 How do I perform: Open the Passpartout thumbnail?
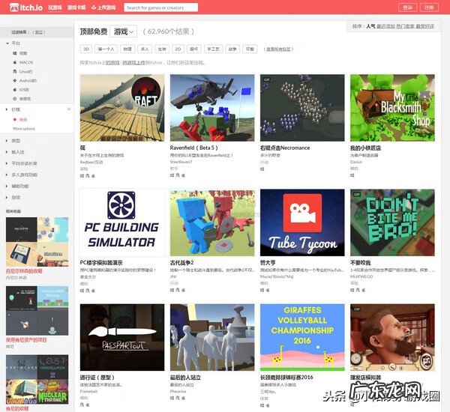(x=122, y=337)
